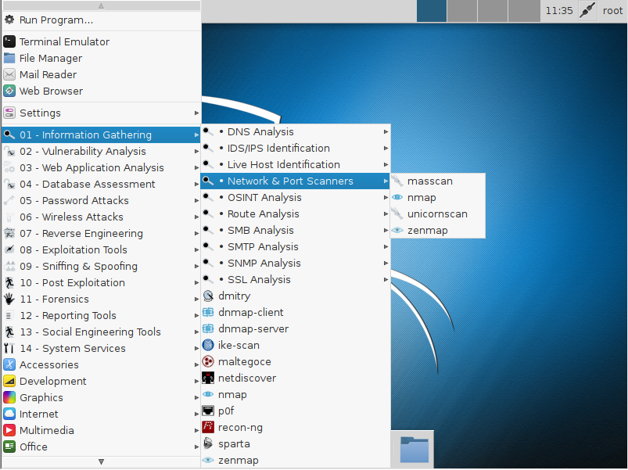Expand Route Analysis submenu arrow
Image resolution: width=628 pixels, height=470 pixels.
(386, 213)
